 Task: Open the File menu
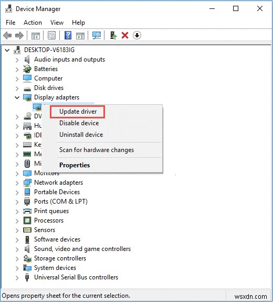tap(10, 23)
